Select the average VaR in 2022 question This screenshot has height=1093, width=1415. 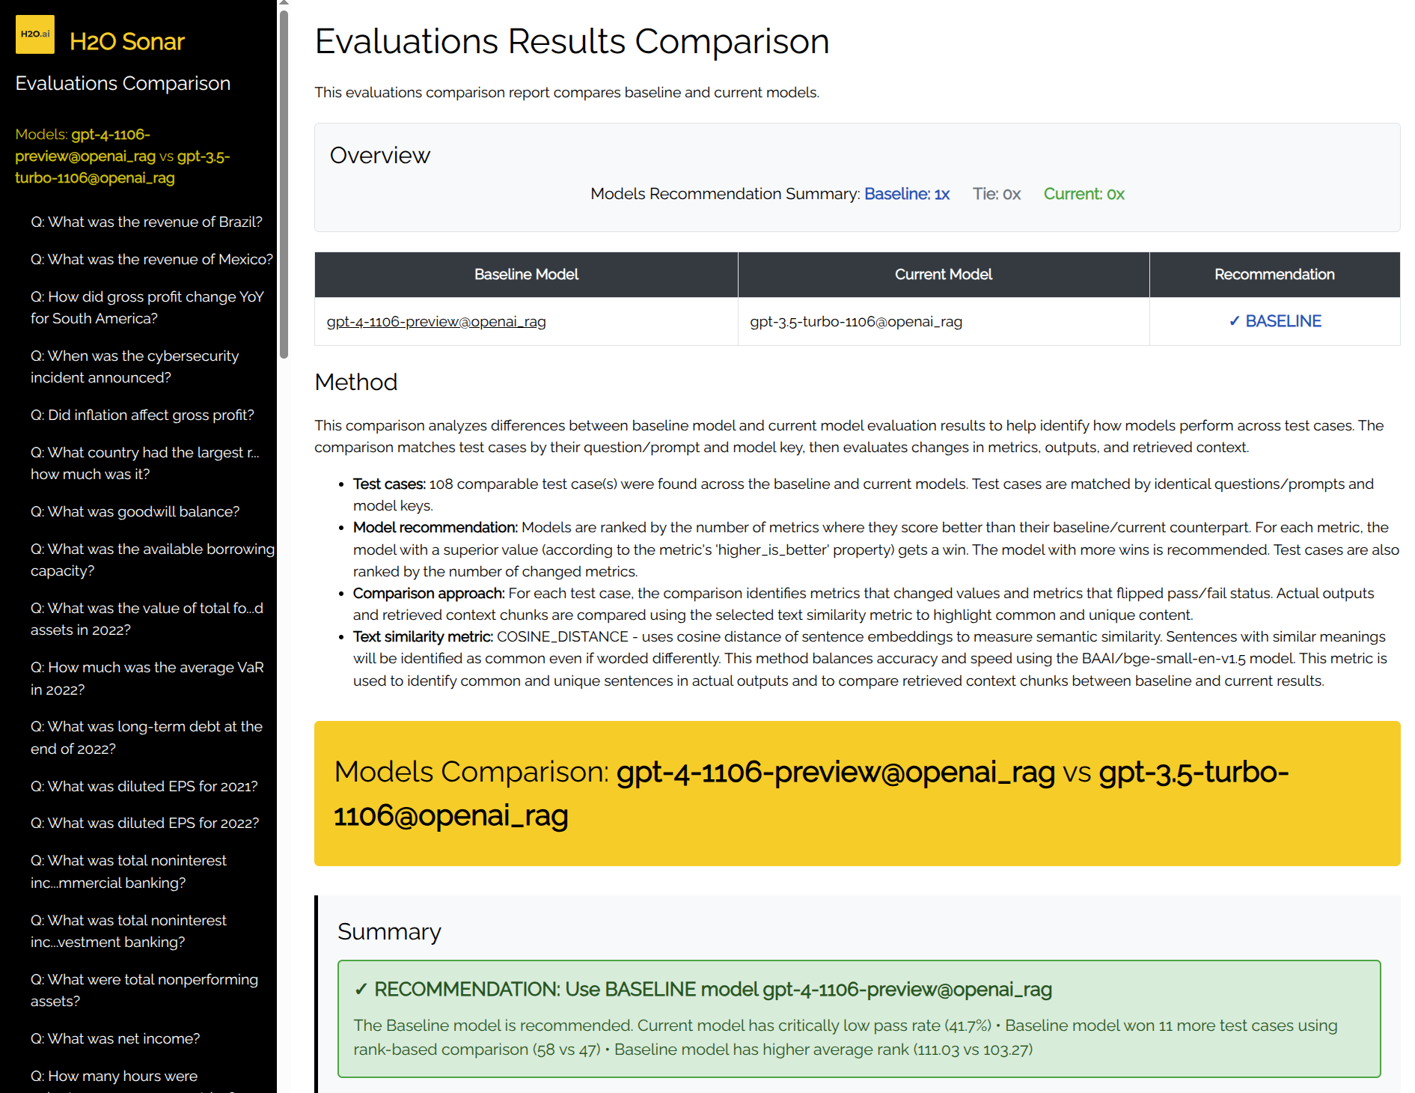pos(147,678)
